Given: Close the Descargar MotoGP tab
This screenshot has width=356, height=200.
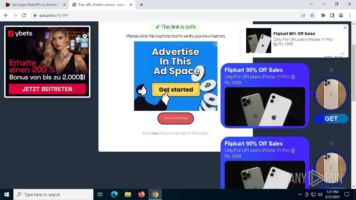Looking at the screenshot, I should click(65, 5).
